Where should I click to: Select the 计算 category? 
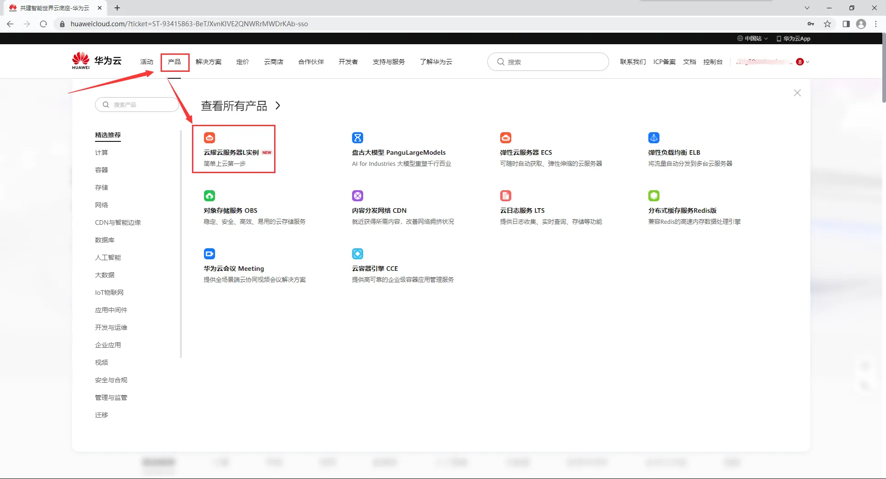[x=102, y=152]
